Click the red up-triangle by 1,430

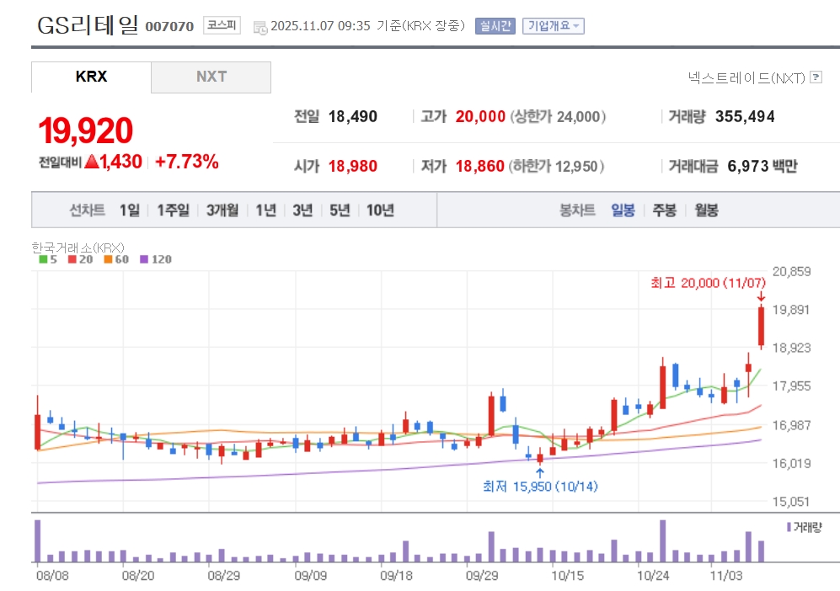click(91, 162)
